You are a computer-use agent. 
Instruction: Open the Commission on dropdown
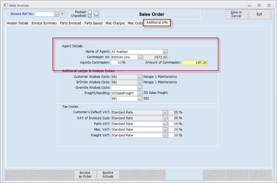(140, 57)
